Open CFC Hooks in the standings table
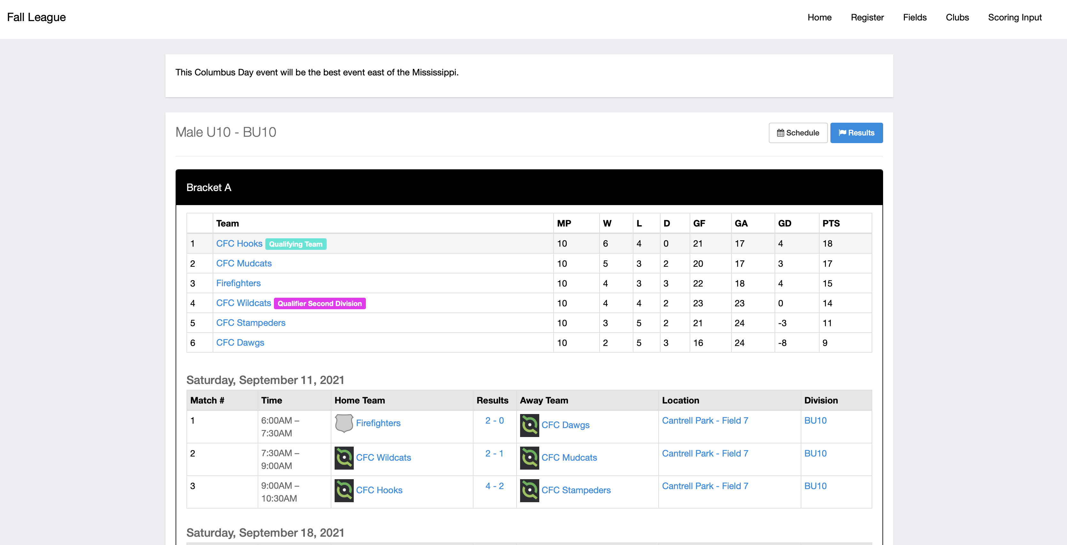Viewport: 1067px width, 545px height. [x=239, y=244]
